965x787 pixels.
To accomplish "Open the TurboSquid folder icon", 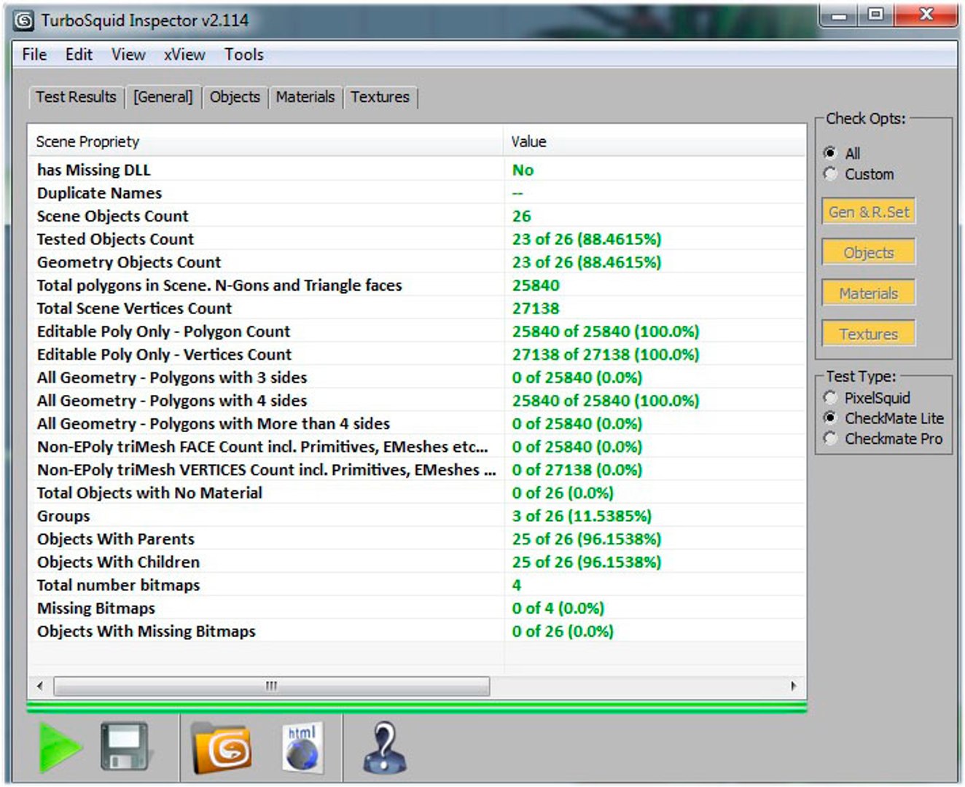I will pyautogui.click(x=222, y=748).
